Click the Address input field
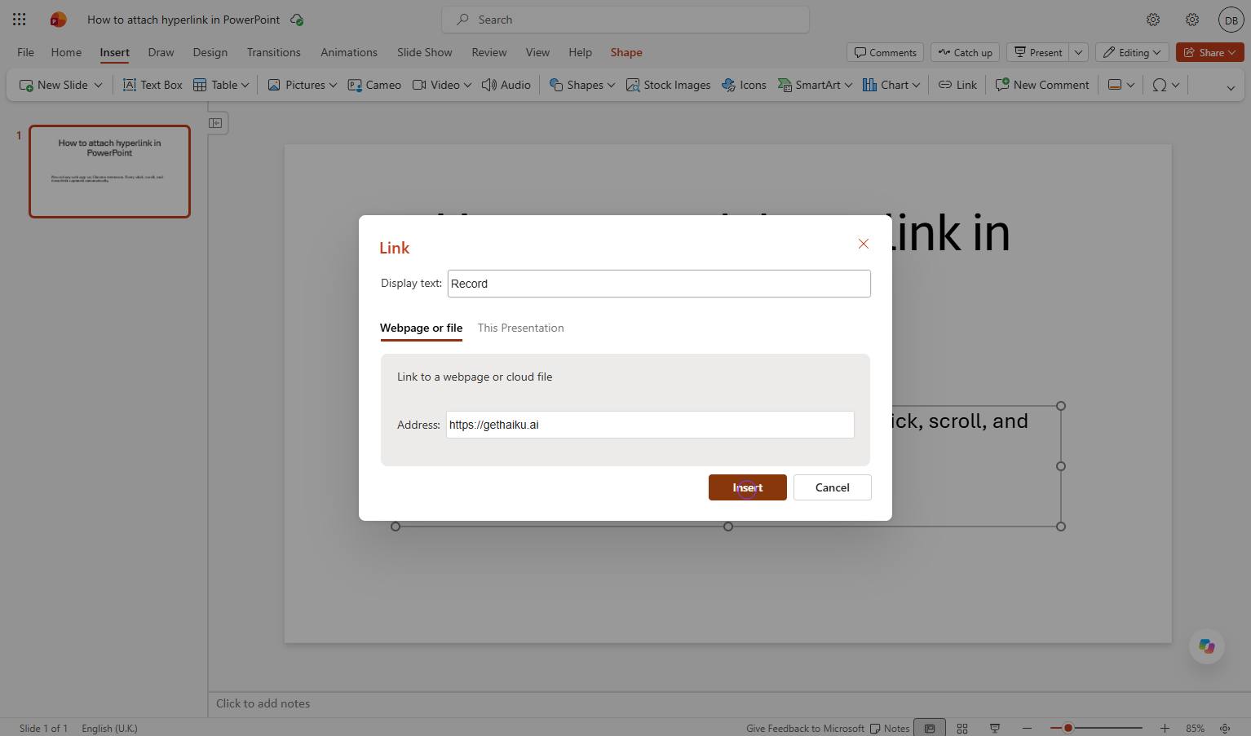 (650, 425)
